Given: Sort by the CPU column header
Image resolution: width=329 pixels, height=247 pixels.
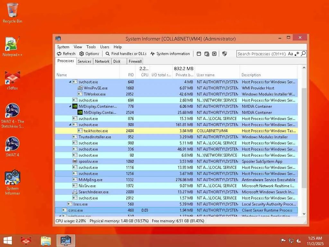Looking at the screenshot, I should pos(143,72).
